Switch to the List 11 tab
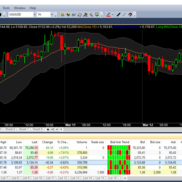Screen dimensions: 182x182 point(50,178)
